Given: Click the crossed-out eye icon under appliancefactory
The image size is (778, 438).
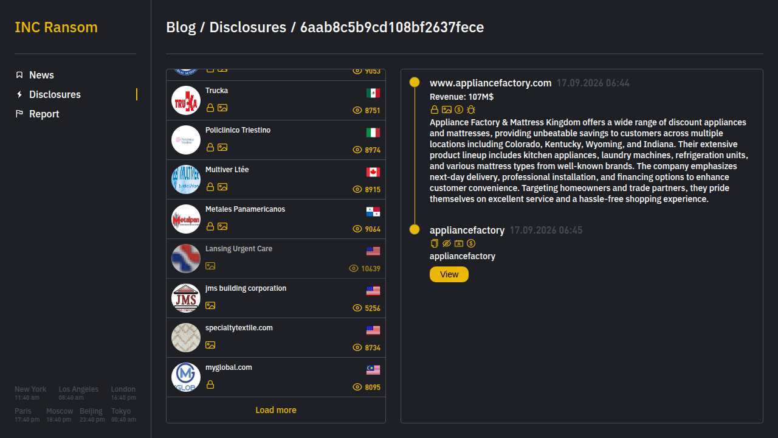Looking at the screenshot, I should click(x=447, y=243).
